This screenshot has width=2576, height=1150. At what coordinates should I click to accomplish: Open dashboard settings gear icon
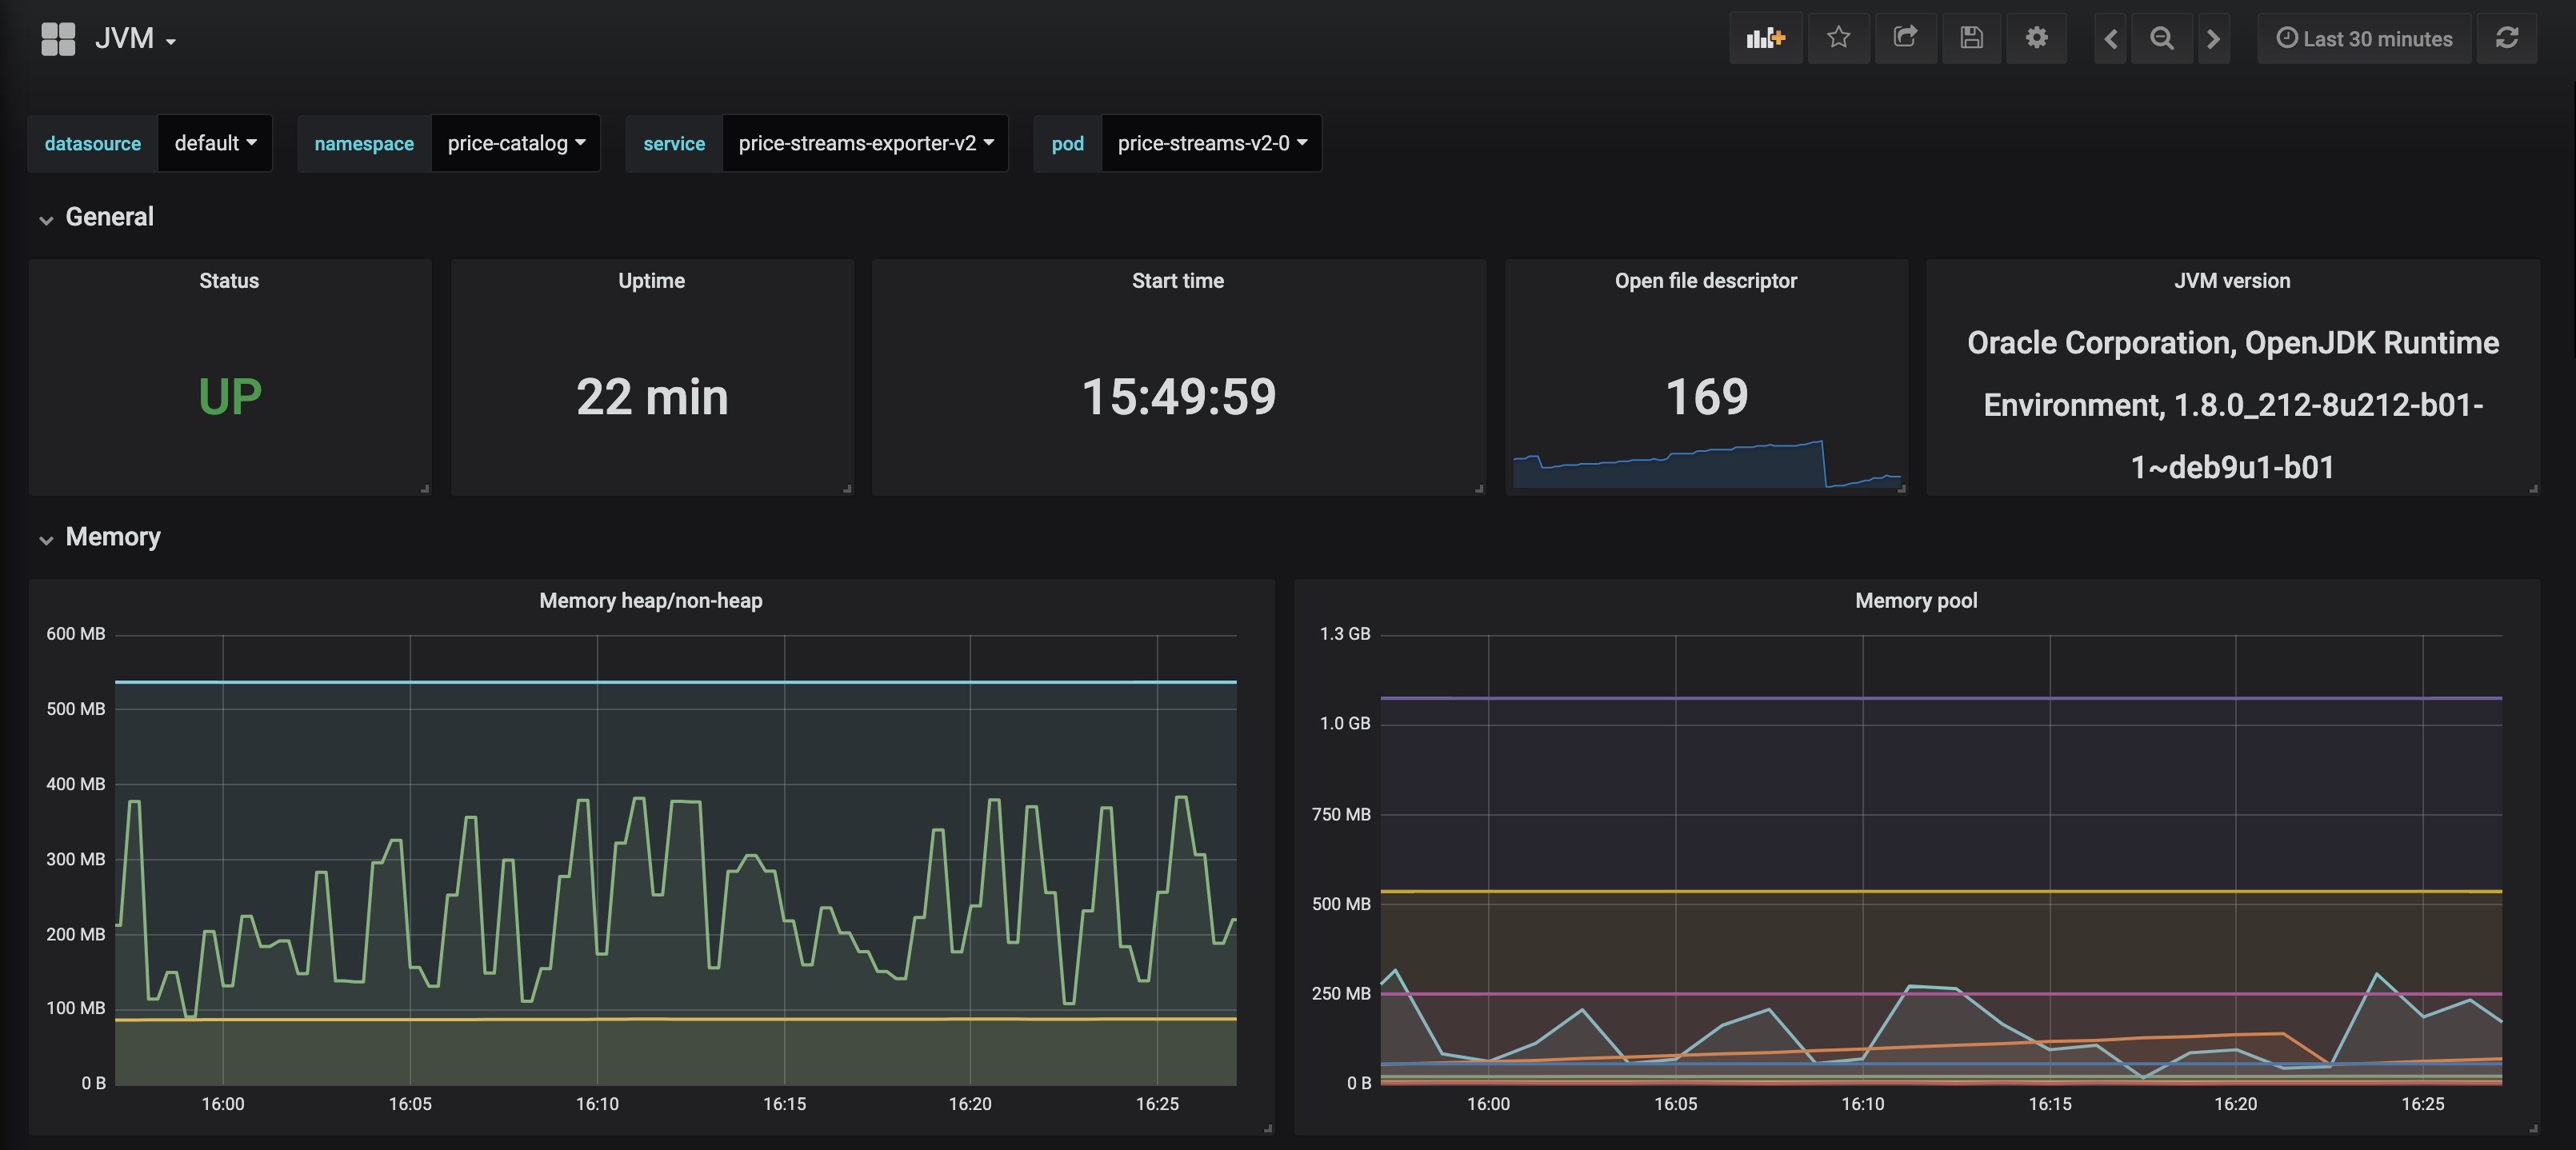point(2037,38)
